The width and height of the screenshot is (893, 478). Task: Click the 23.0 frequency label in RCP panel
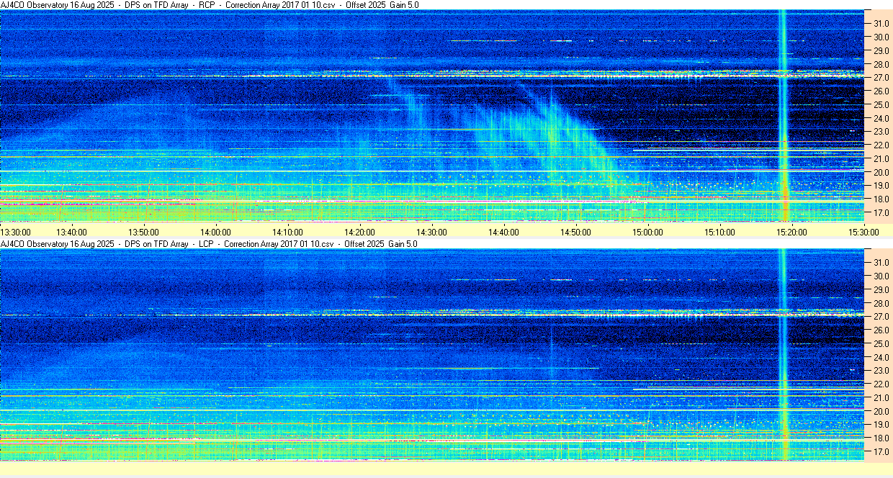881,132
